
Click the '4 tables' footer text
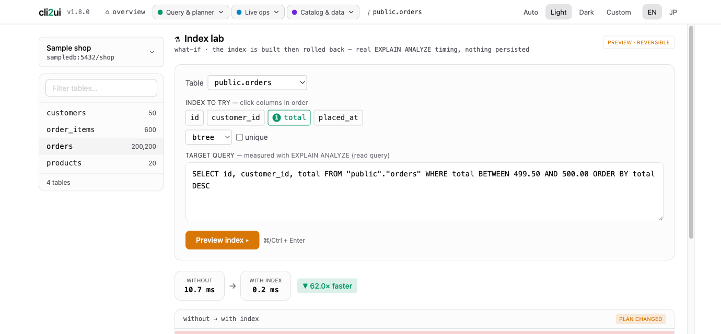click(59, 183)
